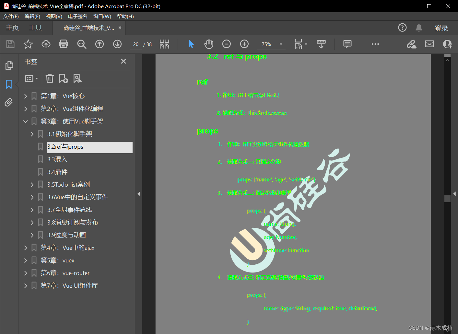
Task: Expand the 第6章 vue-router bookmark
Action: click(26, 273)
